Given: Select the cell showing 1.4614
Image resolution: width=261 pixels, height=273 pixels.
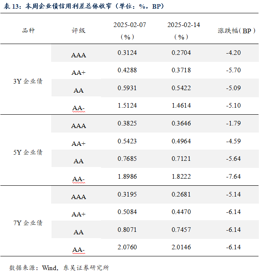Looking at the screenshot, I should 182,106.
